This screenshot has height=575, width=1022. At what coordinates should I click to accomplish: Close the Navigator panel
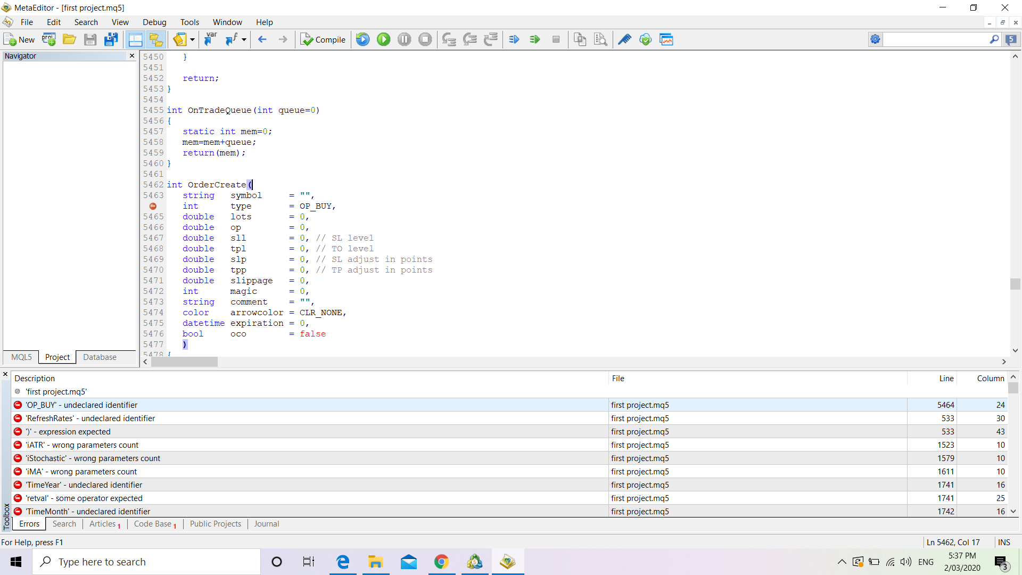click(x=132, y=56)
